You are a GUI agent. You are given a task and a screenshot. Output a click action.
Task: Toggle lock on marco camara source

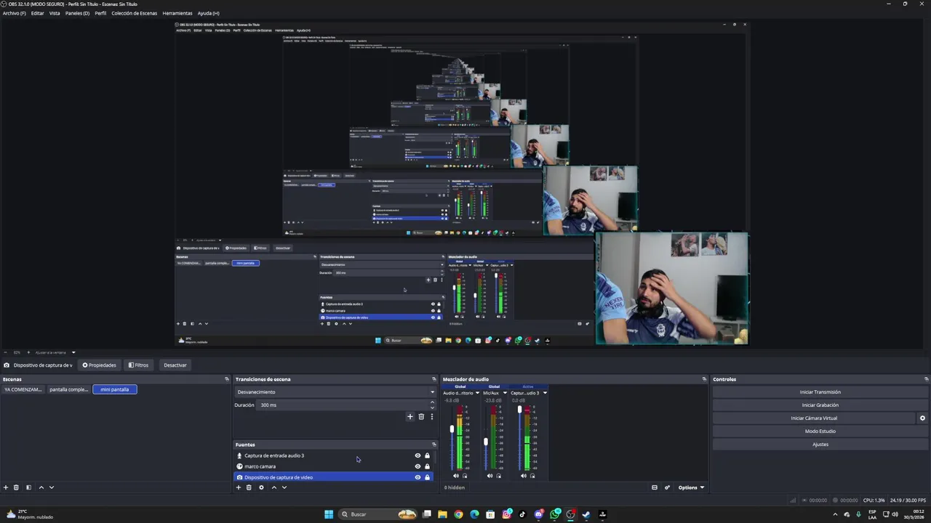[427, 466]
